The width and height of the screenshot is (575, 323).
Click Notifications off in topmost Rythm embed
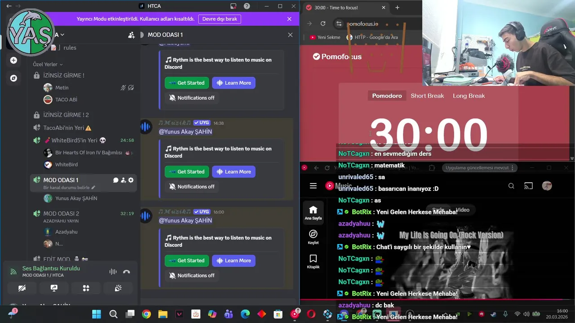(192, 98)
